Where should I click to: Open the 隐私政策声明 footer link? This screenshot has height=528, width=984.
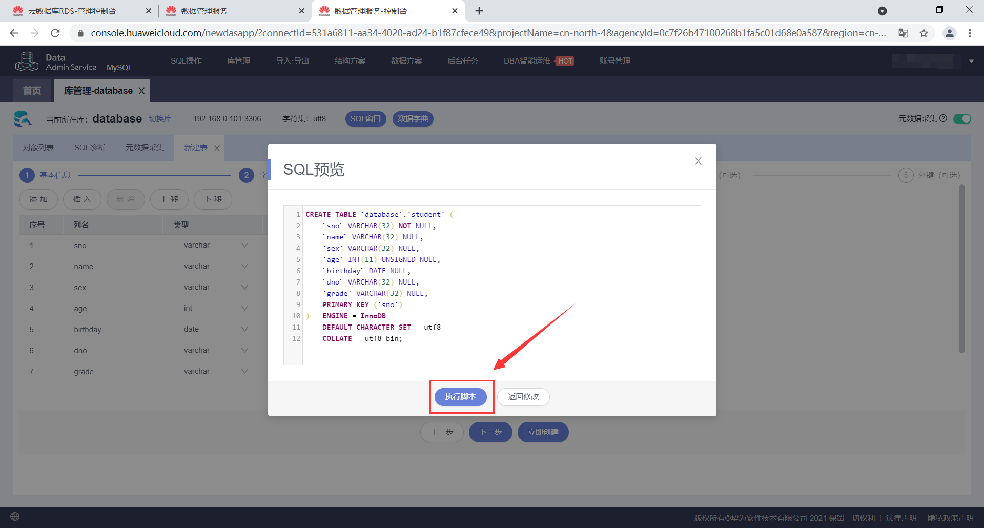[x=950, y=518]
